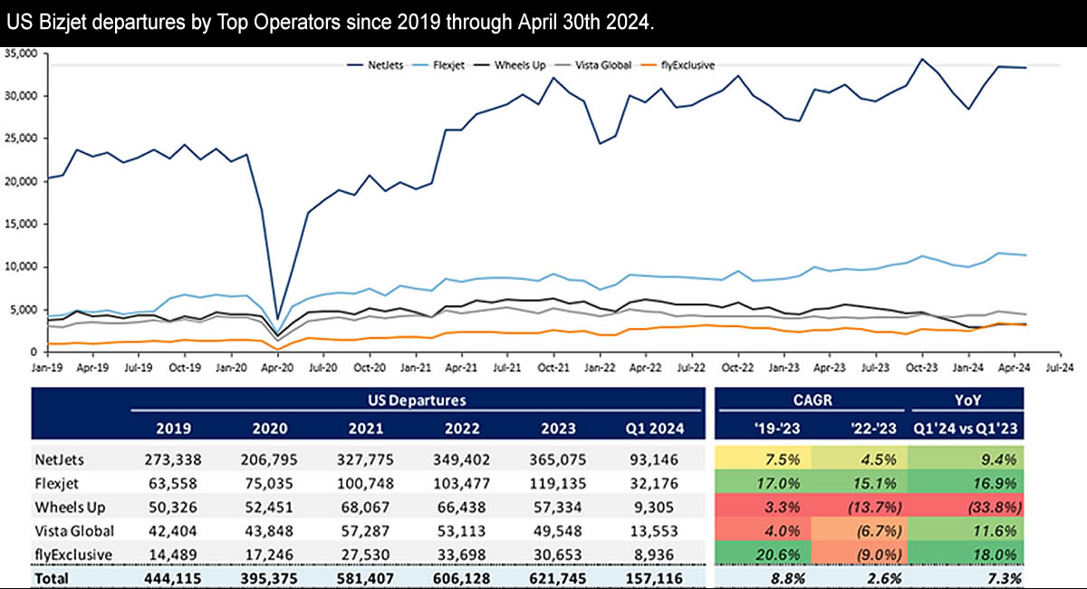Click the Apr-20 x-axis label
This screenshot has width=1087, height=589.
[278, 368]
